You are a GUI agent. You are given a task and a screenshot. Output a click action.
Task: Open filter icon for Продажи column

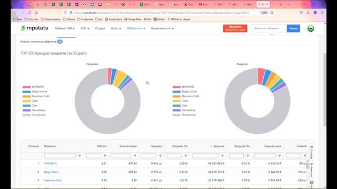tap(160, 156)
